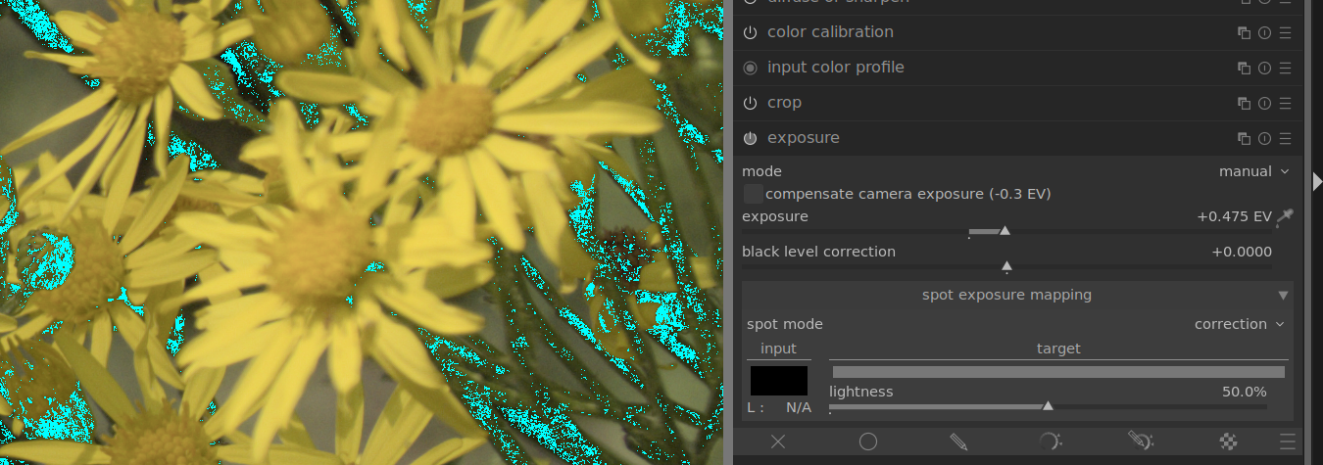Enable compensate camera exposure checkbox
The image size is (1323, 465).
click(x=753, y=194)
